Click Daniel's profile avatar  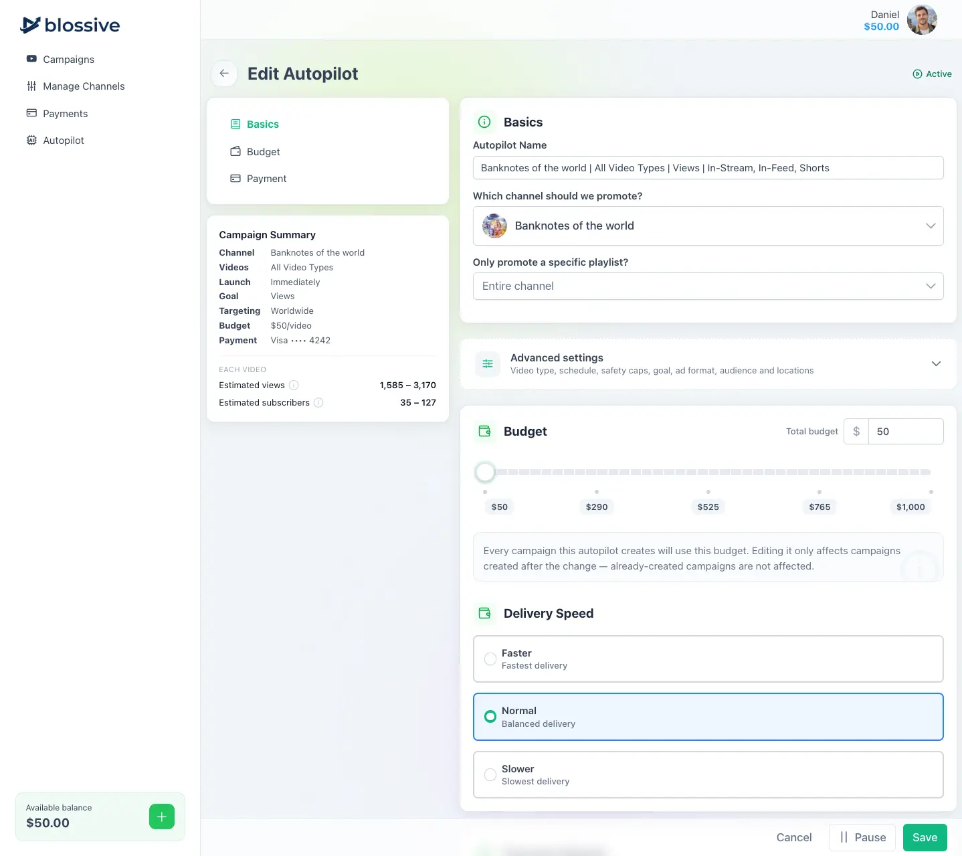(x=922, y=20)
